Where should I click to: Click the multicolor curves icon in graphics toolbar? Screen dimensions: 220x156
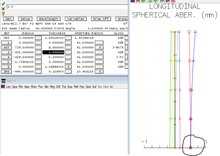pos(168,1)
